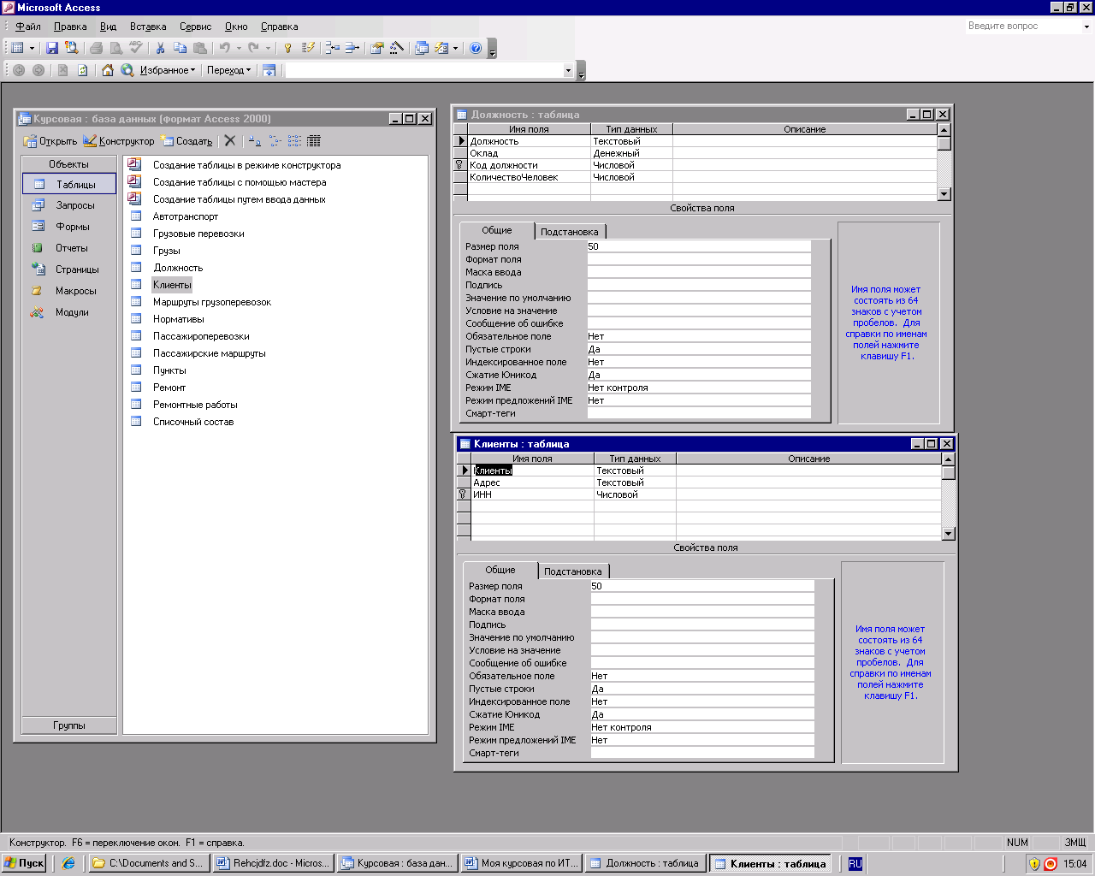This screenshot has height=876, width=1095.
Task: Click the Primary Key icon in the toolbar
Action: click(288, 49)
